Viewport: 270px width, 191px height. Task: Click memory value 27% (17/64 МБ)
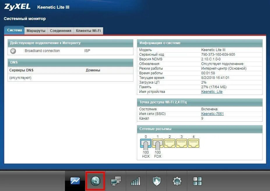tap(214, 87)
